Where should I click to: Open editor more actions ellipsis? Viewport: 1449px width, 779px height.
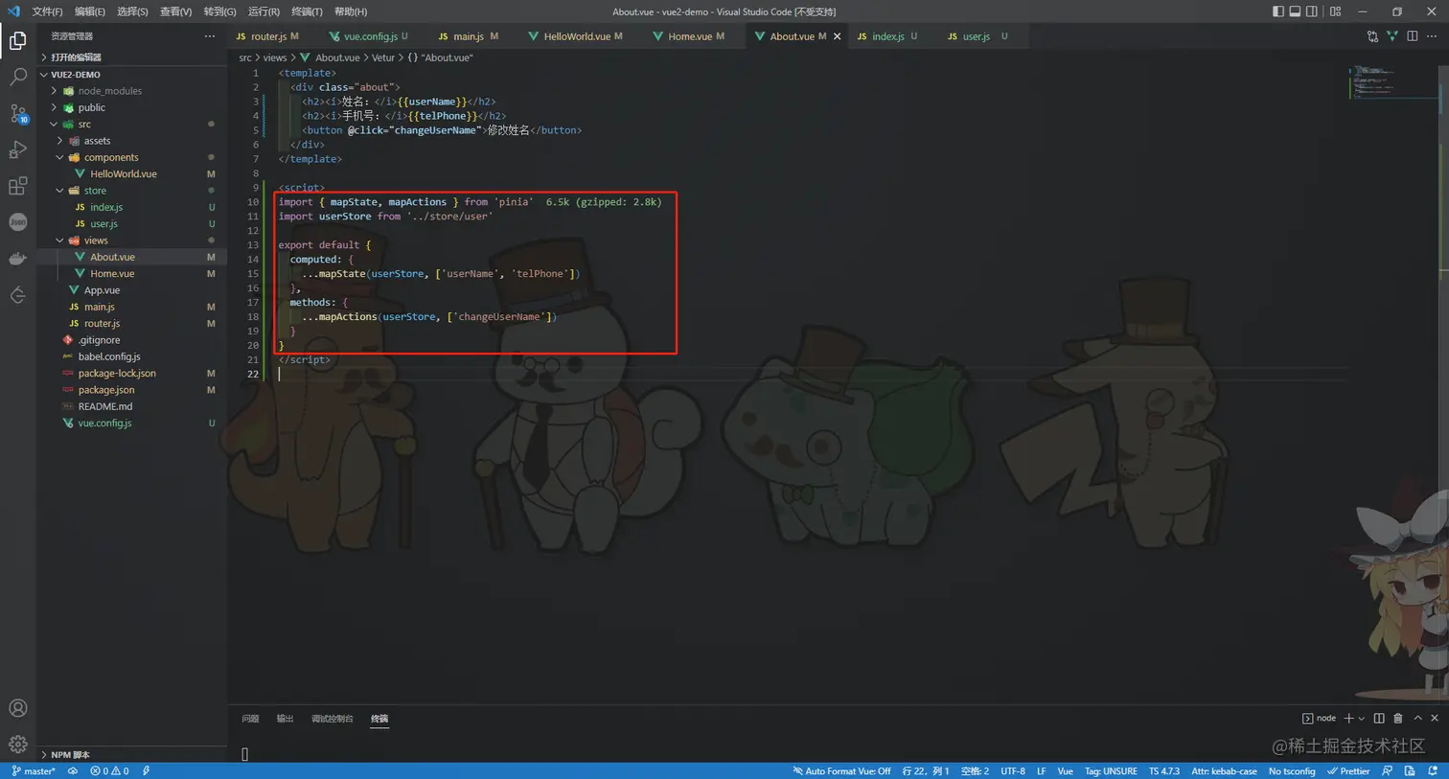(1432, 36)
